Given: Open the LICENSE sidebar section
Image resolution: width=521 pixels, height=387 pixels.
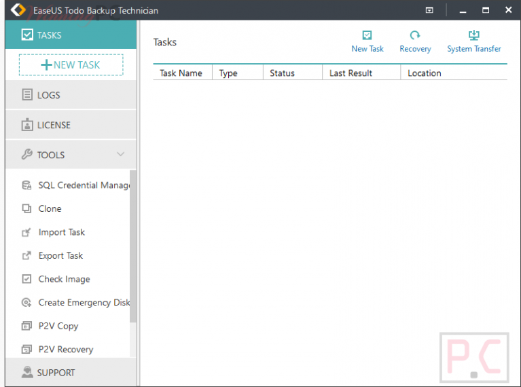Looking at the screenshot, I should tap(71, 125).
